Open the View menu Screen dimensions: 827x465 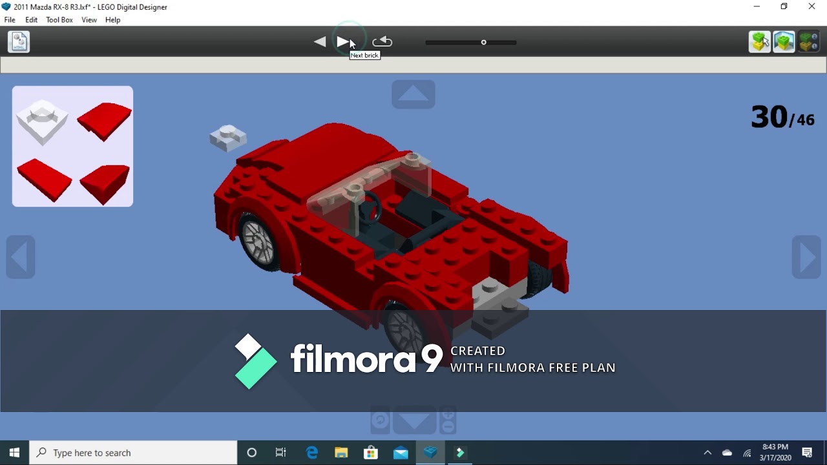89,20
